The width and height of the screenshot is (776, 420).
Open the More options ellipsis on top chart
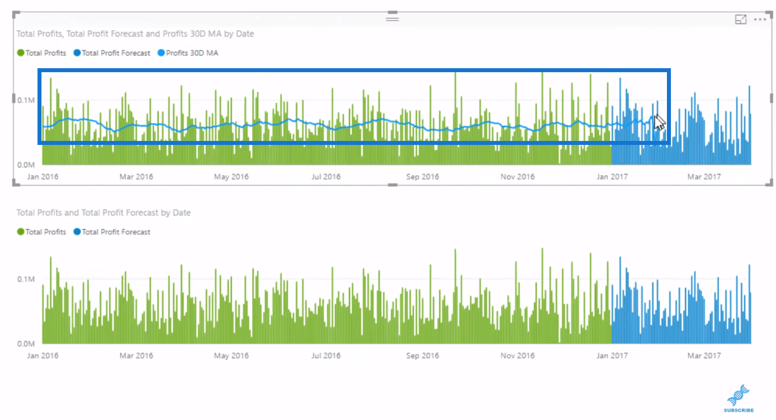click(760, 20)
